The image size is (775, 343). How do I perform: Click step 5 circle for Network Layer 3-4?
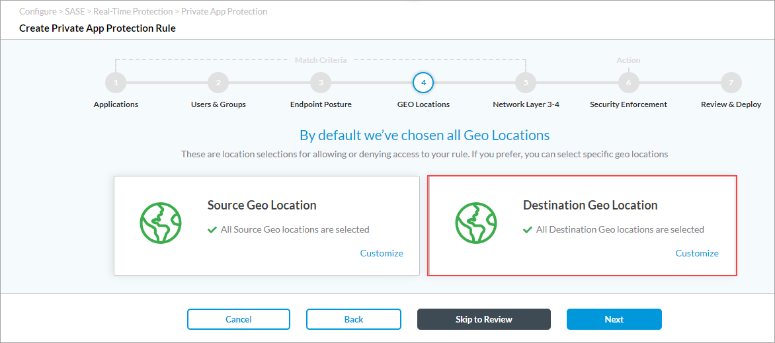(526, 83)
